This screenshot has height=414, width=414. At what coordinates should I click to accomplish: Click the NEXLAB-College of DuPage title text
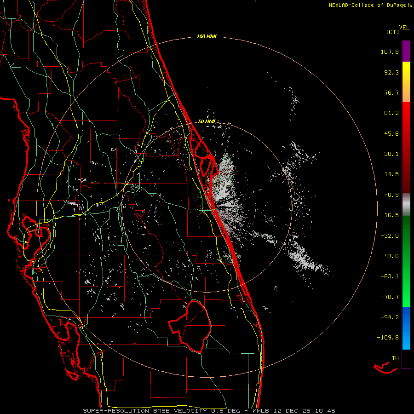click(x=367, y=5)
